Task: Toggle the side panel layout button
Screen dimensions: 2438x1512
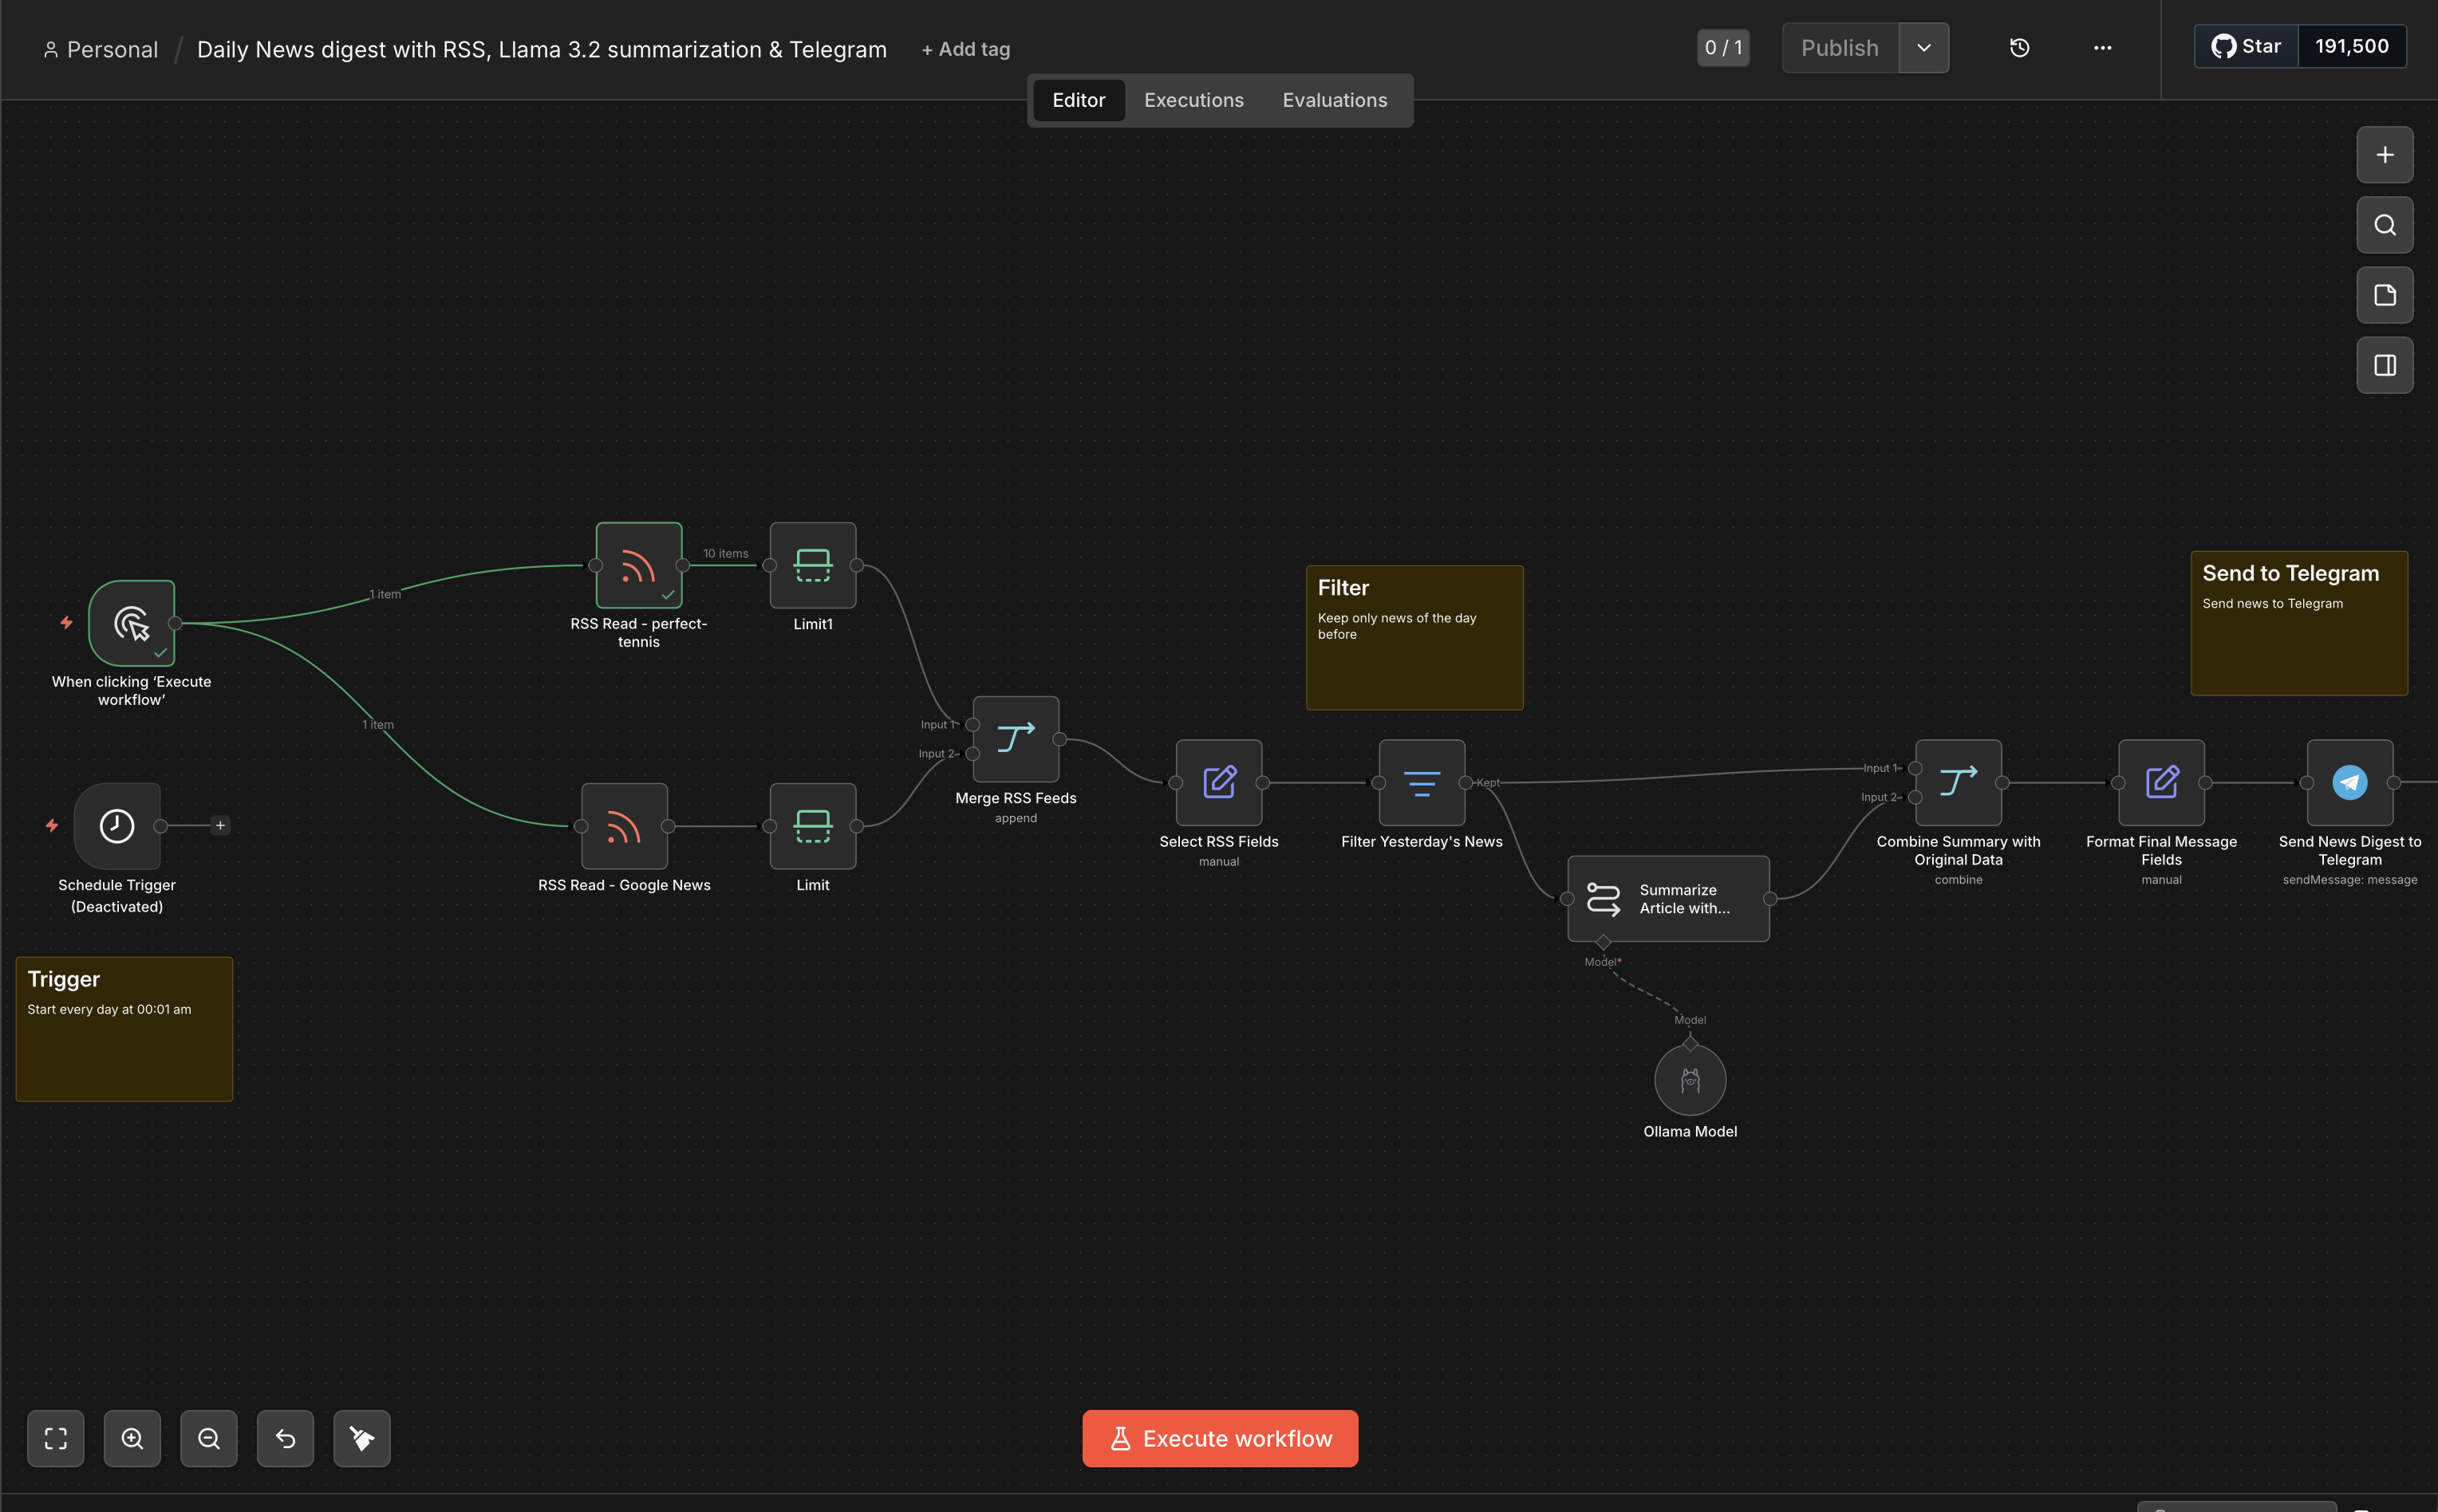Action: pyautogui.click(x=2385, y=365)
